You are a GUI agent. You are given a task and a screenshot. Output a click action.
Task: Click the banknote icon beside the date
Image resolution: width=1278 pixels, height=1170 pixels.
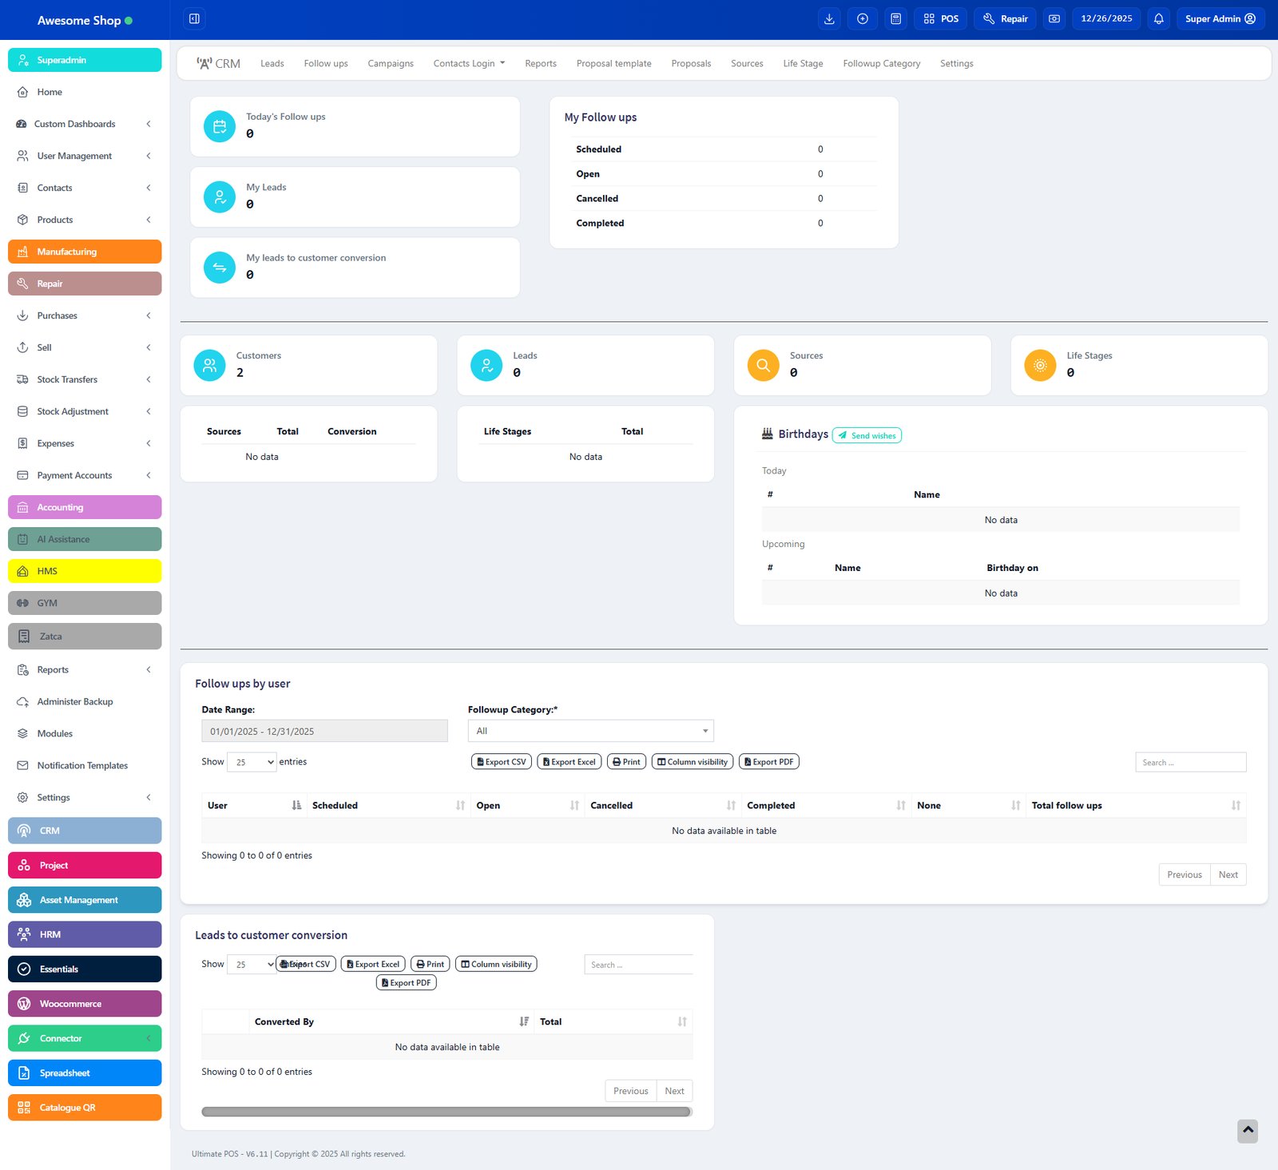pos(1054,18)
